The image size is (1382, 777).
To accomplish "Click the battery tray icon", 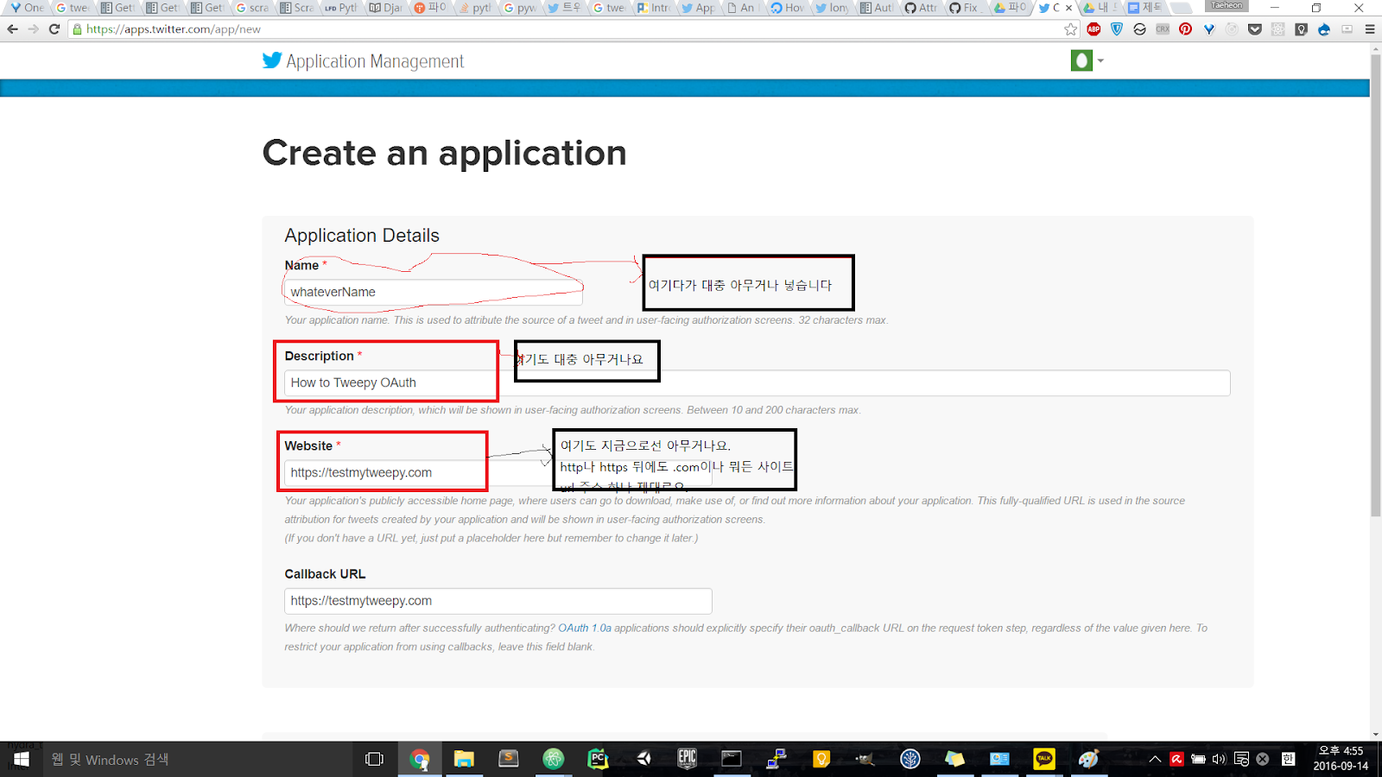I will (1198, 759).
